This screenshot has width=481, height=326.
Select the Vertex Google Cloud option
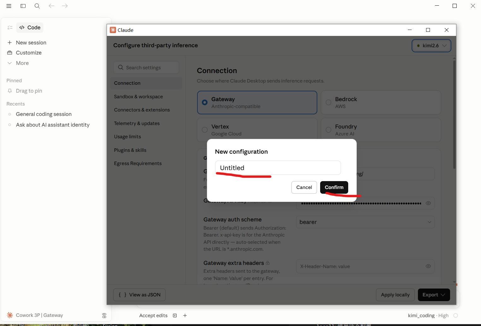[x=257, y=130]
